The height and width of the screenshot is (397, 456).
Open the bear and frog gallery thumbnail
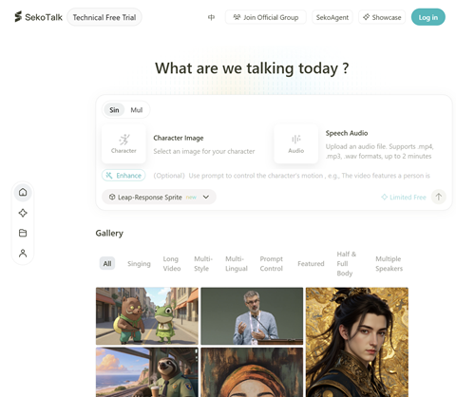pos(147,316)
